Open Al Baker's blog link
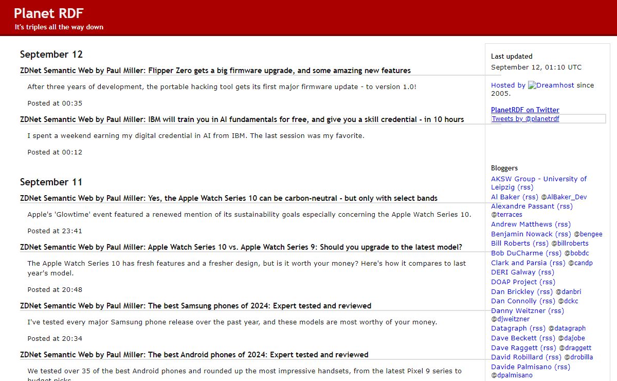Viewport: 617px width, 381px height. (x=505, y=197)
